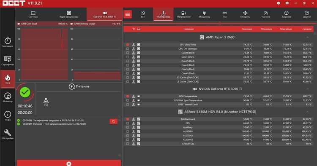Uncheck the CPU (Tctl/Tdie) checkbox
This screenshot has height=166, width=317.
[x=128, y=45]
